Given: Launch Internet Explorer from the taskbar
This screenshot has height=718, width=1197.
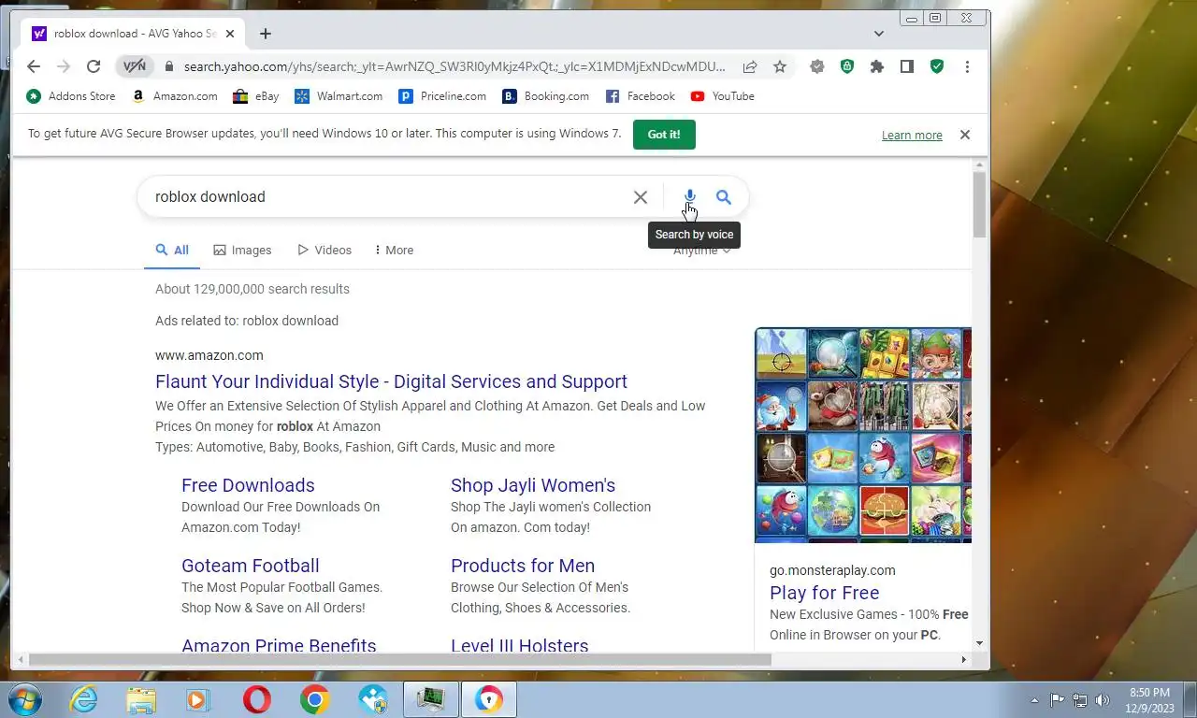Looking at the screenshot, I should pos(84,699).
